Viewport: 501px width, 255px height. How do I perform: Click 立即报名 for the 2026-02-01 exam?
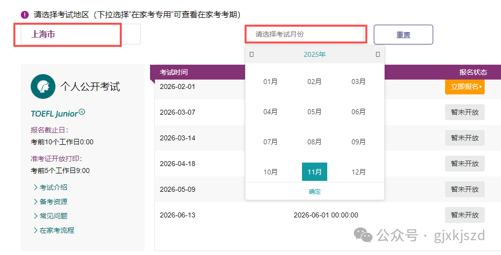coord(464,86)
